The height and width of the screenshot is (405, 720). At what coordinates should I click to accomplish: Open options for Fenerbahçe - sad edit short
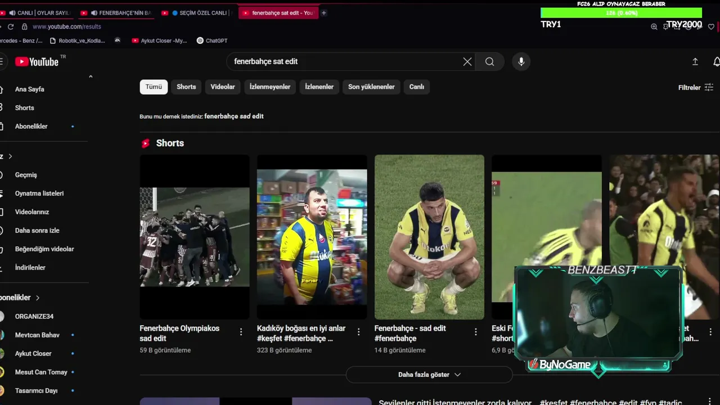tap(476, 332)
